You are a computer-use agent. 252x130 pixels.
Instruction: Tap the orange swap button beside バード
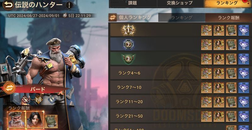[x=9, y=88]
